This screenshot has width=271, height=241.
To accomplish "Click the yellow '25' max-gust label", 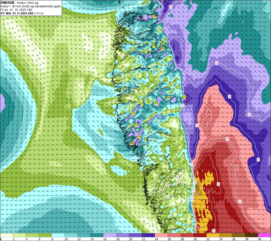I will click(x=153, y=16).
